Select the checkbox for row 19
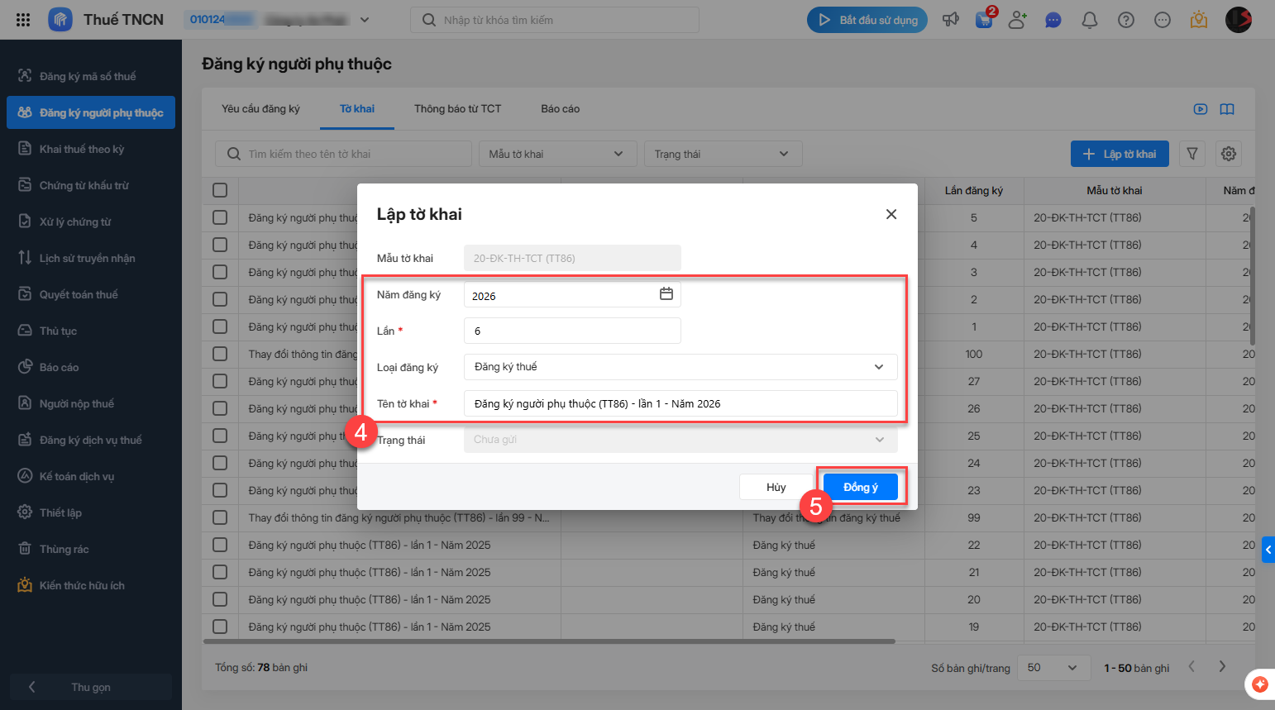The image size is (1275, 710). (x=220, y=627)
